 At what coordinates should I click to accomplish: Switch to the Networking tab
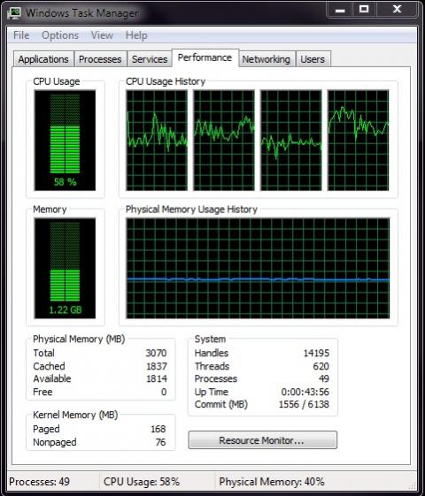[x=266, y=59]
